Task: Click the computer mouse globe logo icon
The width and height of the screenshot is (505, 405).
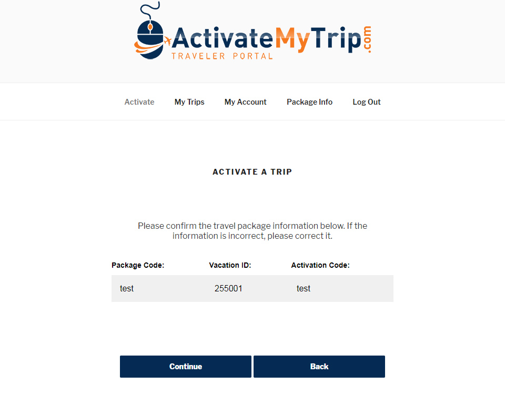Action: (x=149, y=31)
